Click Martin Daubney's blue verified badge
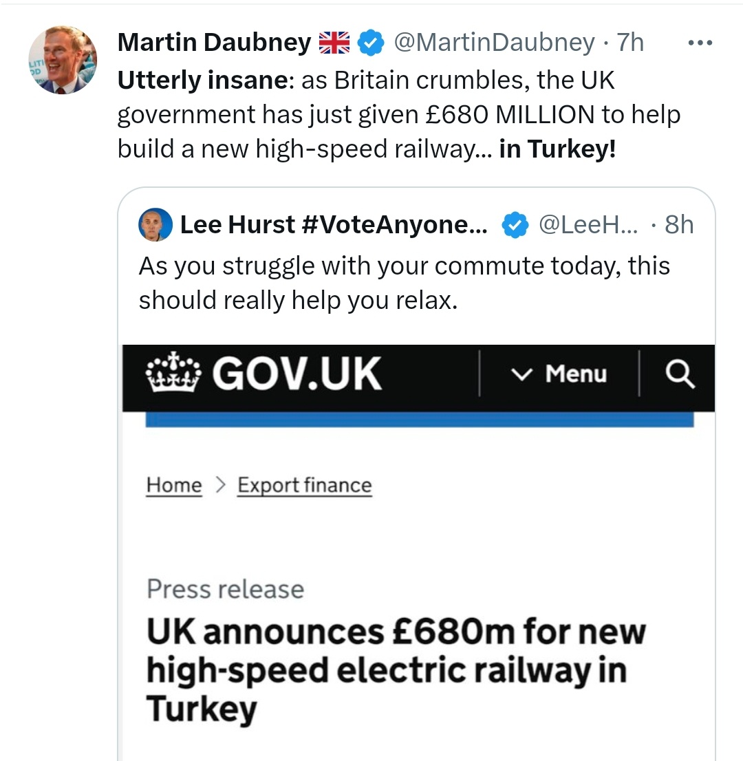 [x=372, y=43]
